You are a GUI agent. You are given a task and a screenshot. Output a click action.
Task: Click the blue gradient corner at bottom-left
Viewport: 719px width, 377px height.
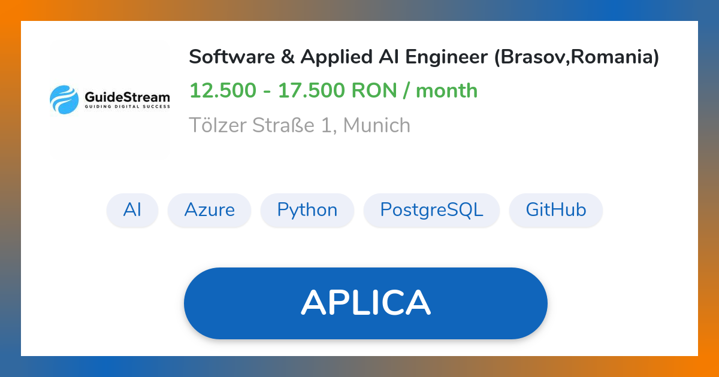click(9, 367)
